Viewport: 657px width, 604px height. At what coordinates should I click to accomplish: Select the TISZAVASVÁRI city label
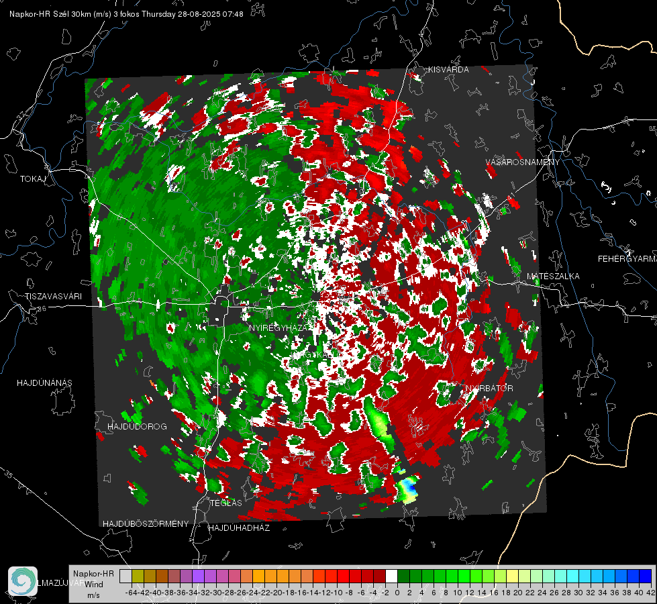tap(54, 297)
